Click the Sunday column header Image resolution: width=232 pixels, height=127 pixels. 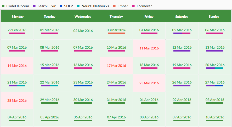point(215,16)
